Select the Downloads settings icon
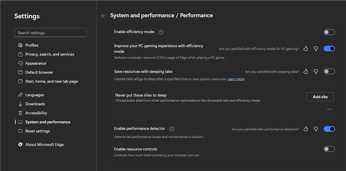Screen dimensions: 346x171 (x=20, y=104)
